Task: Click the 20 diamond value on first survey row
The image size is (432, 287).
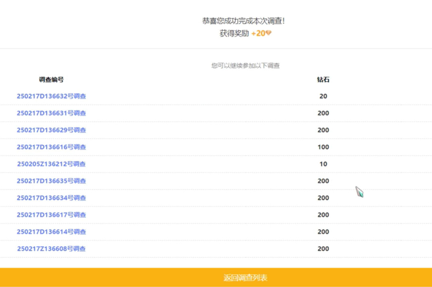Action: click(x=323, y=96)
